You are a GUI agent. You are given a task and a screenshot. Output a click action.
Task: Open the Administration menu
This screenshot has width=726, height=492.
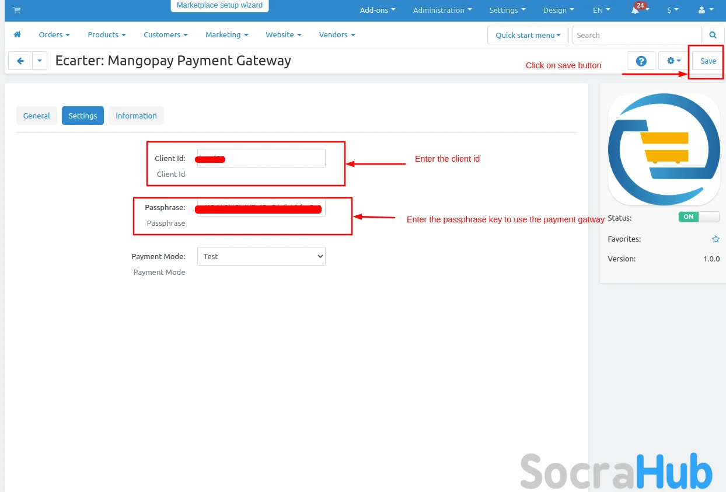[x=442, y=10]
